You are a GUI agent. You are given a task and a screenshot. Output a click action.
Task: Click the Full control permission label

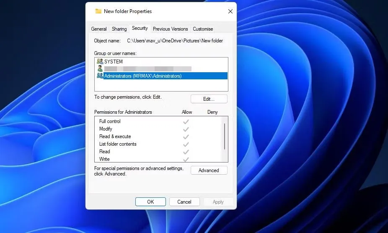pos(110,121)
